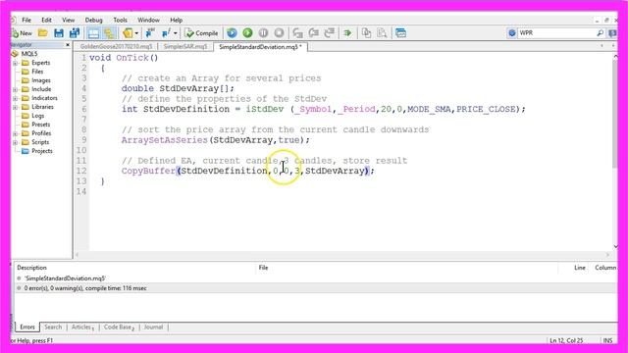Click the Save All multi-floppy icon
The height and width of the screenshot is (353, 628).
pyautogui.click(x=75, y=33)
